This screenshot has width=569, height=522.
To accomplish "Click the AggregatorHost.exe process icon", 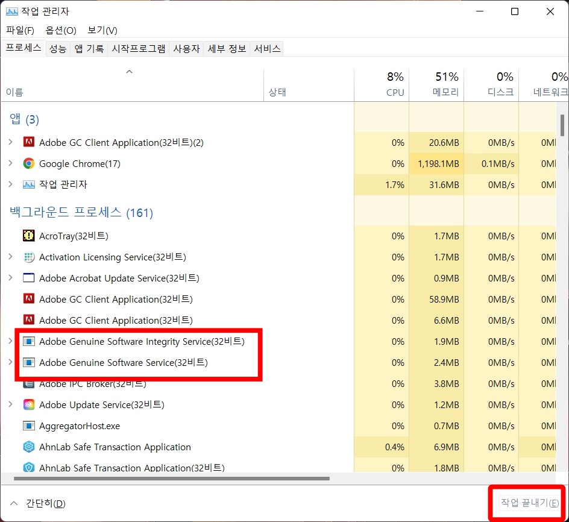I will click(x=28, y=426).
